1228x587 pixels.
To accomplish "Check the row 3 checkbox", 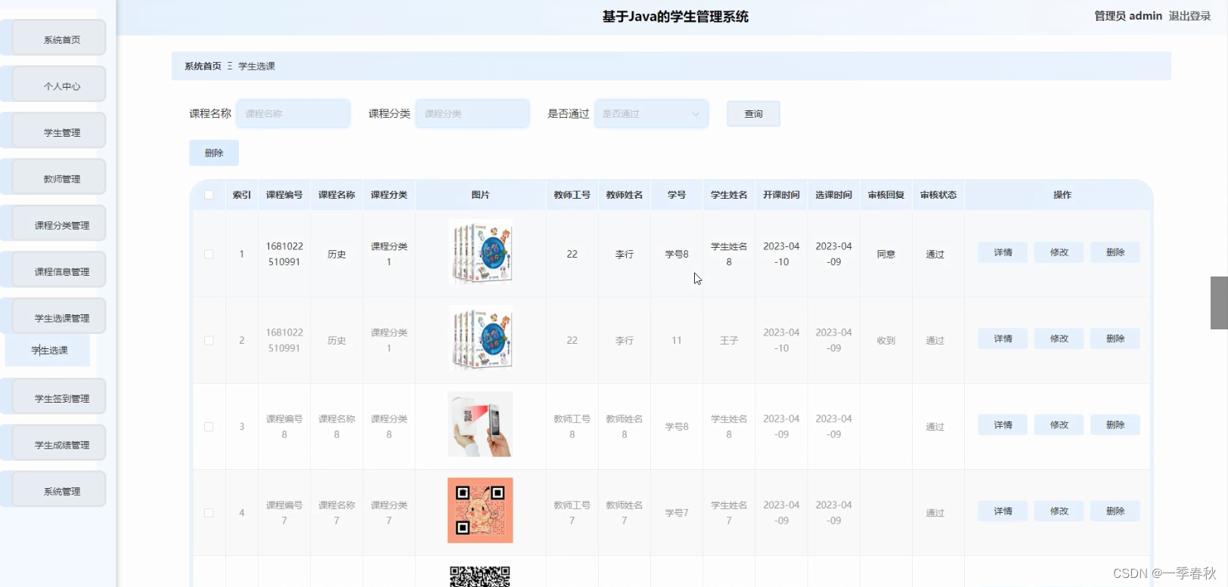I will point(209,427).
